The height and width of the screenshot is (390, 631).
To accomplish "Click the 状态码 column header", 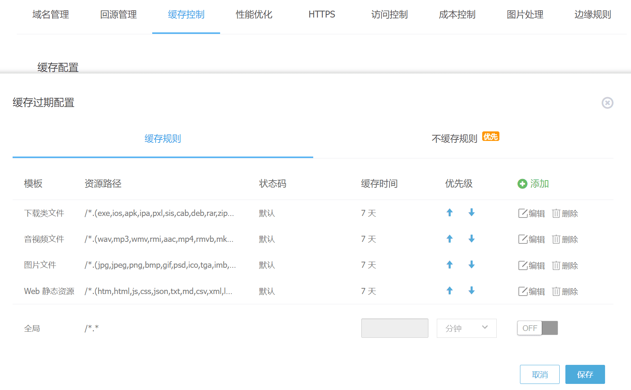I will [273, 184].
